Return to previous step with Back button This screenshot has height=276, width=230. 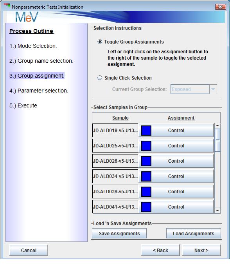point(160,250)
